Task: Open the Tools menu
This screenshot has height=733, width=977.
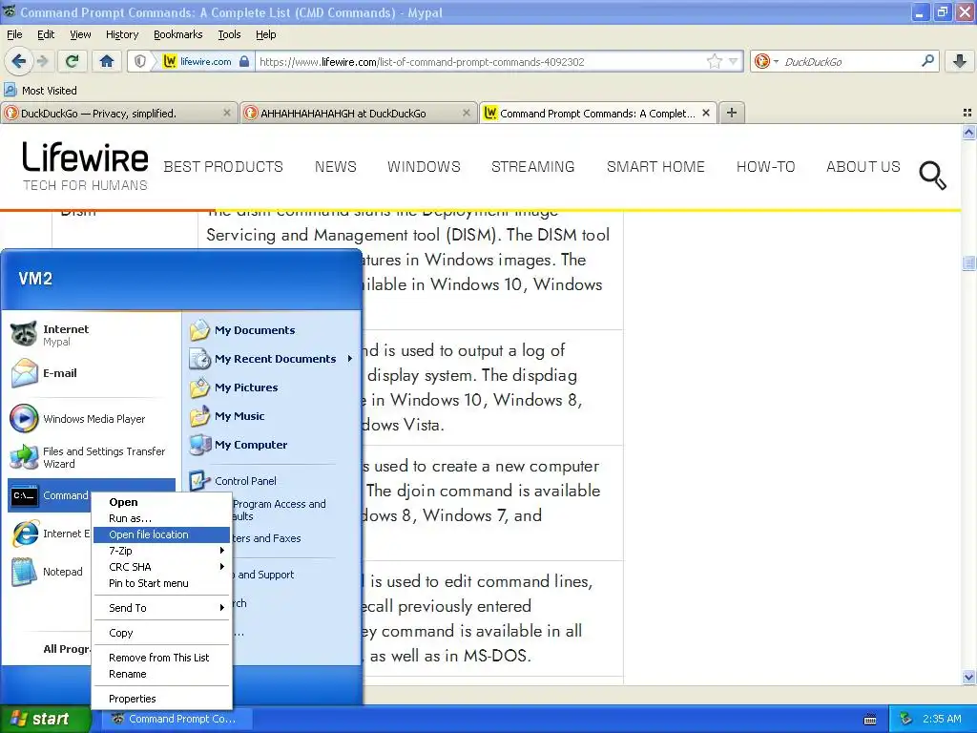Action: [229, 34]
